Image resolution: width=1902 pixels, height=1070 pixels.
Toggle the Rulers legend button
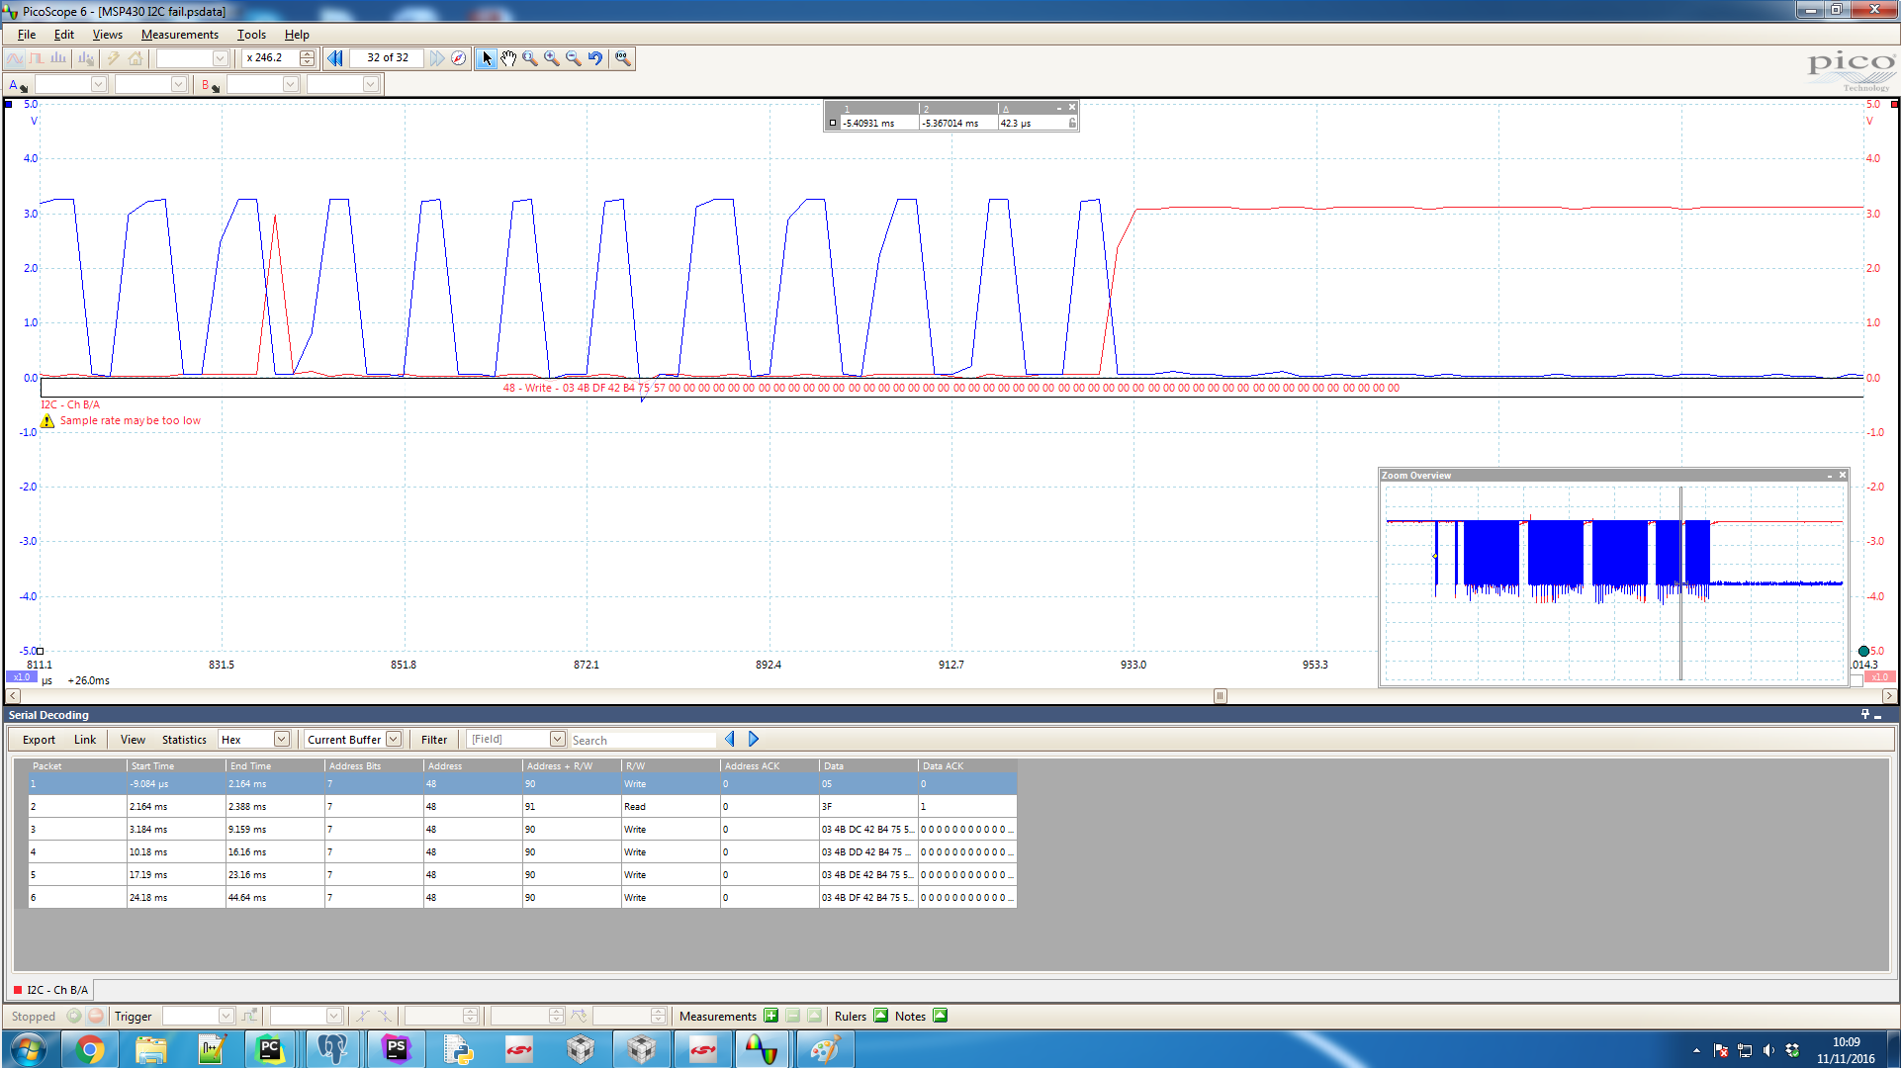881,1016
